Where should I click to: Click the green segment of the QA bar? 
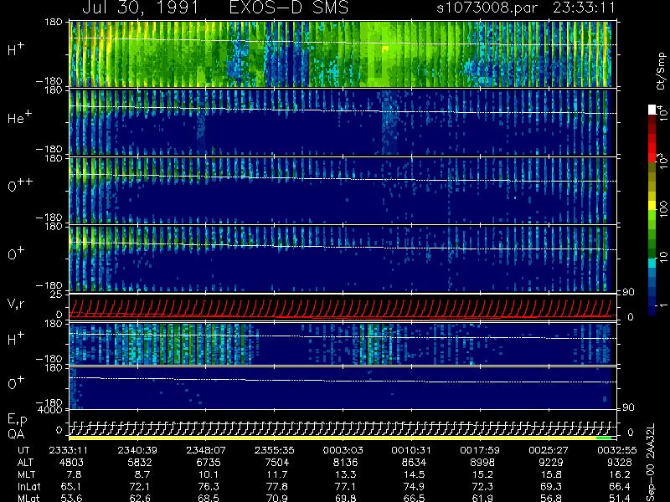(x=604, y=438)
